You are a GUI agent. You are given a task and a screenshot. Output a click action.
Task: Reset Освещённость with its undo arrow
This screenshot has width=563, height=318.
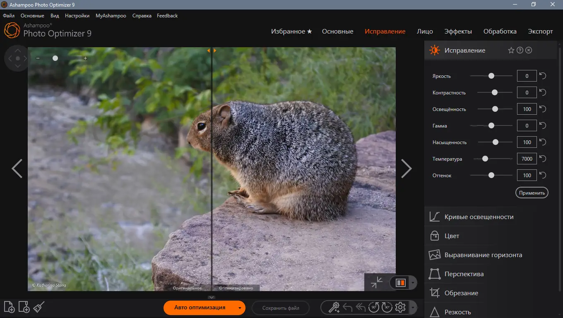pyautogui.click(x=543, y=109)
